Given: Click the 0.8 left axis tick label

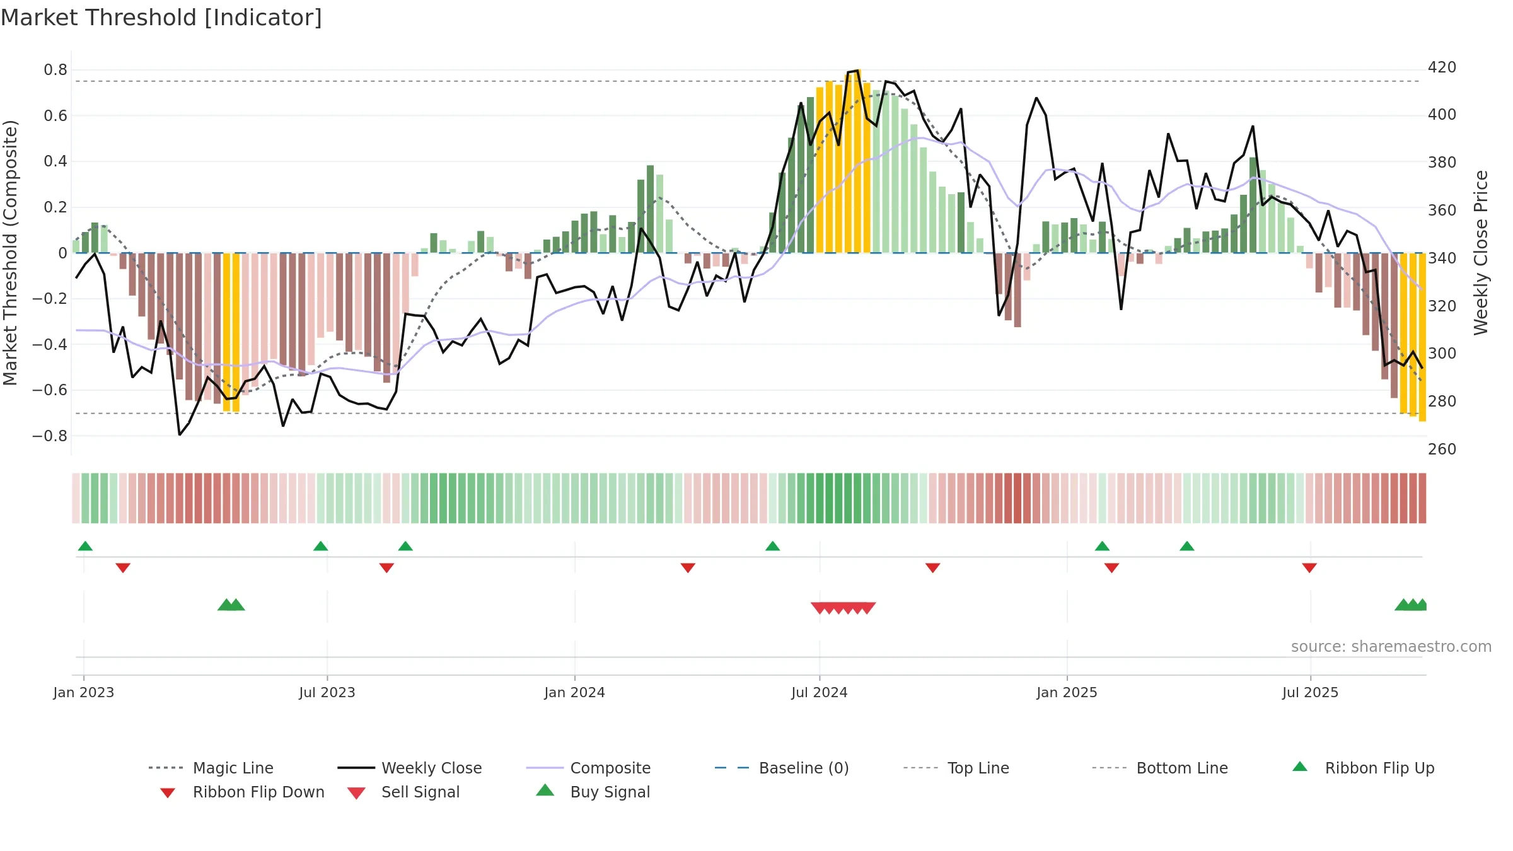Looking at the screenshot, I should click(55, 70).
